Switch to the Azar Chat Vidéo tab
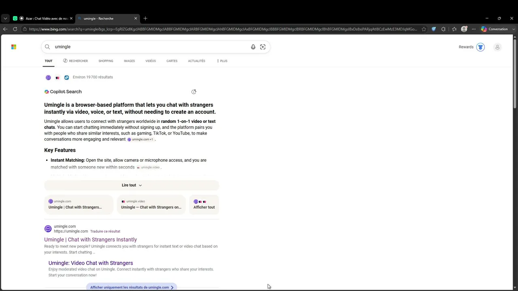Screen dimensions: 518x291 (x=42, y=18)
